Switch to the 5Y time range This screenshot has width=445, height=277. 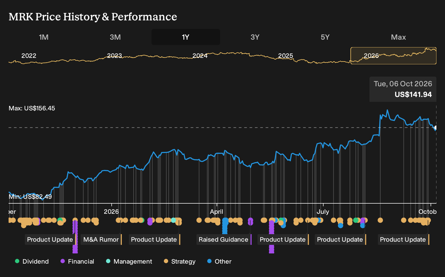[x=325, y=37]
